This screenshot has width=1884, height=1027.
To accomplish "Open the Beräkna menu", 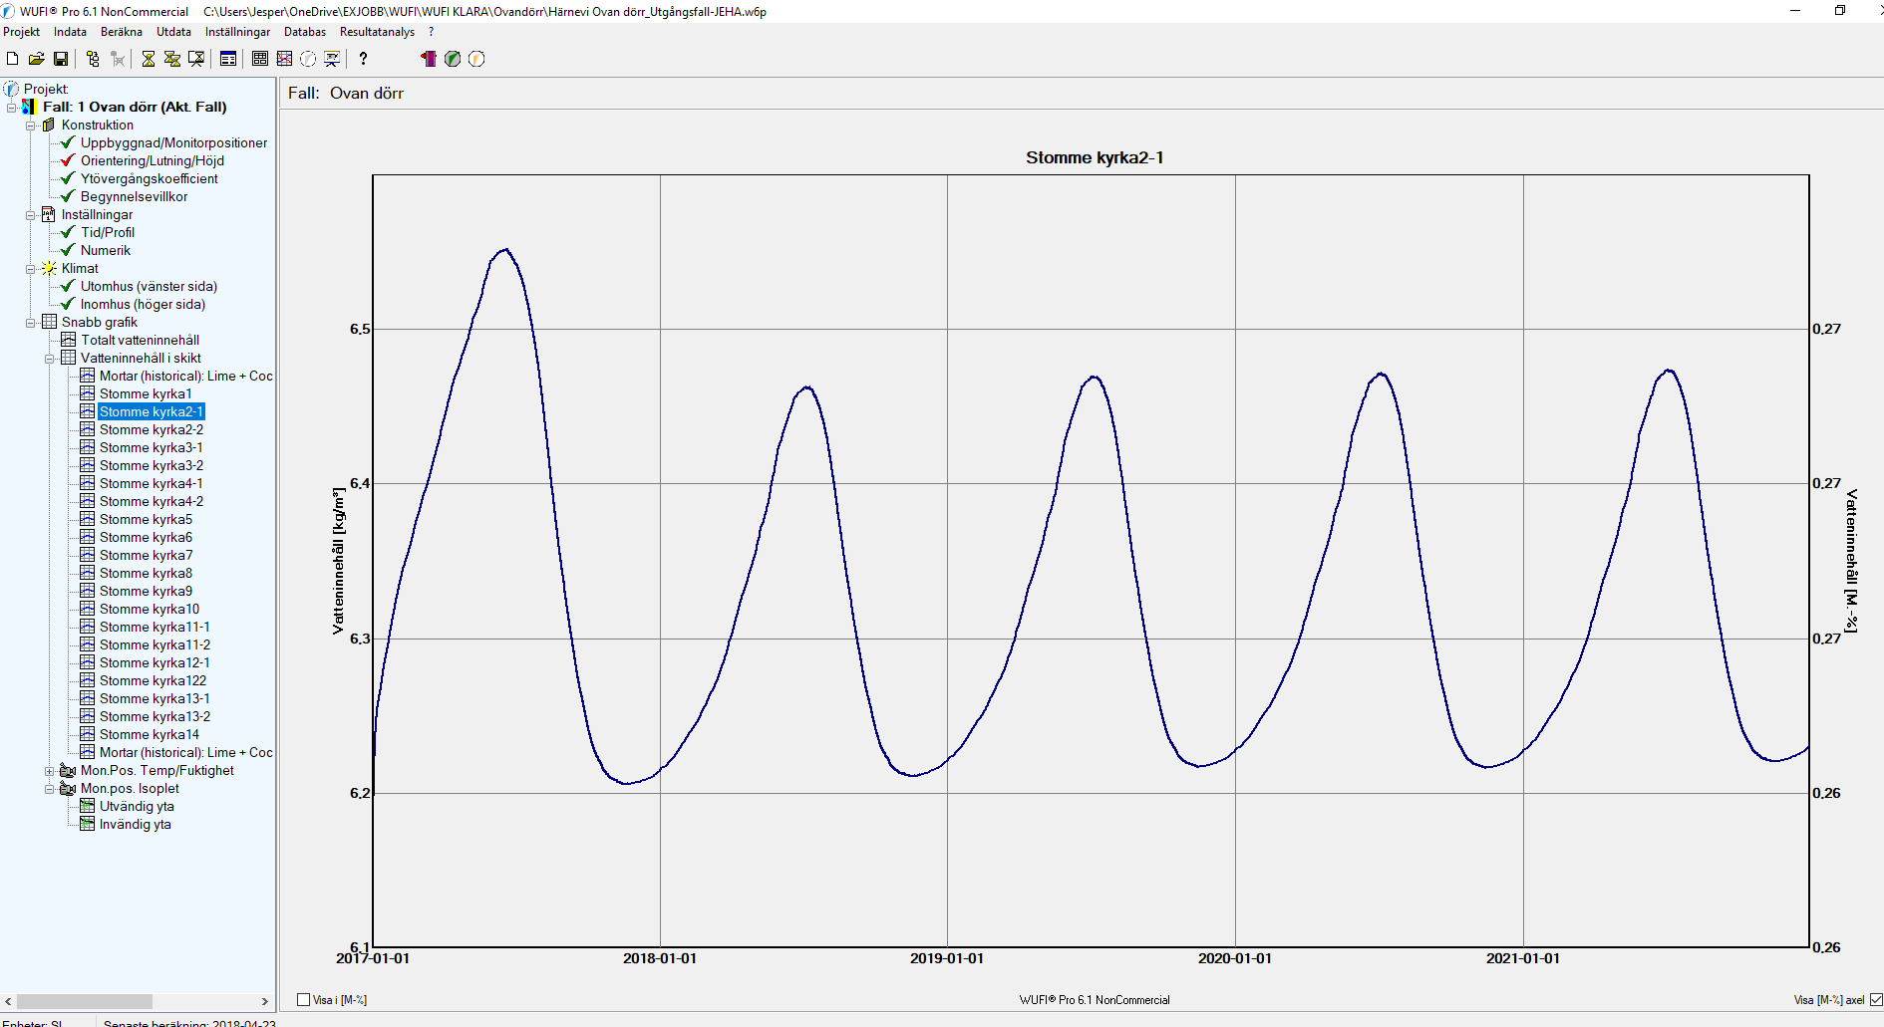I will tap(121, 32).
